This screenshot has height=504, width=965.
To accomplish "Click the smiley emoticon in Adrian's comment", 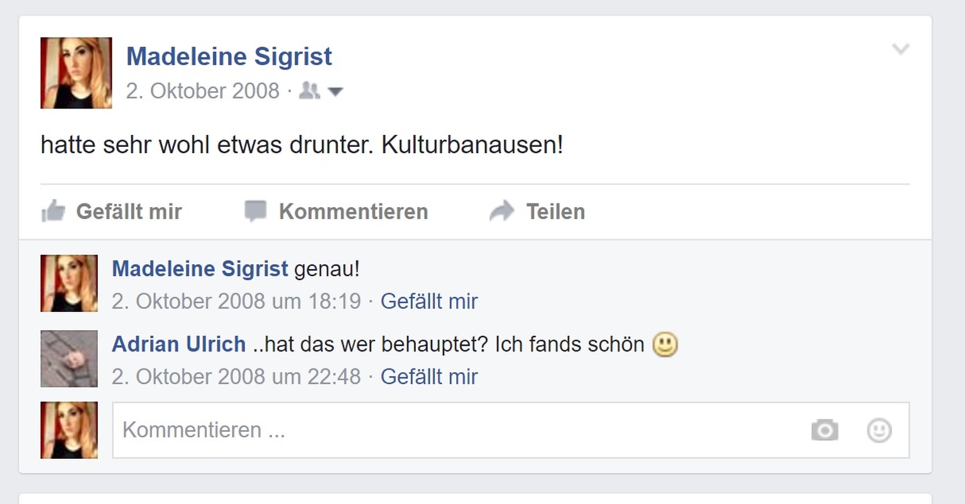I will 665,345.
